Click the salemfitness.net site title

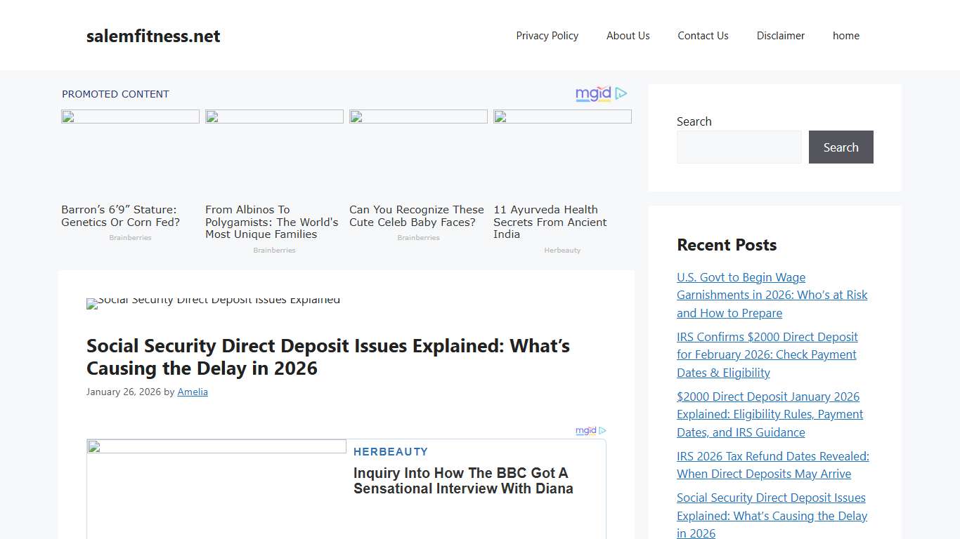(153, 36)
